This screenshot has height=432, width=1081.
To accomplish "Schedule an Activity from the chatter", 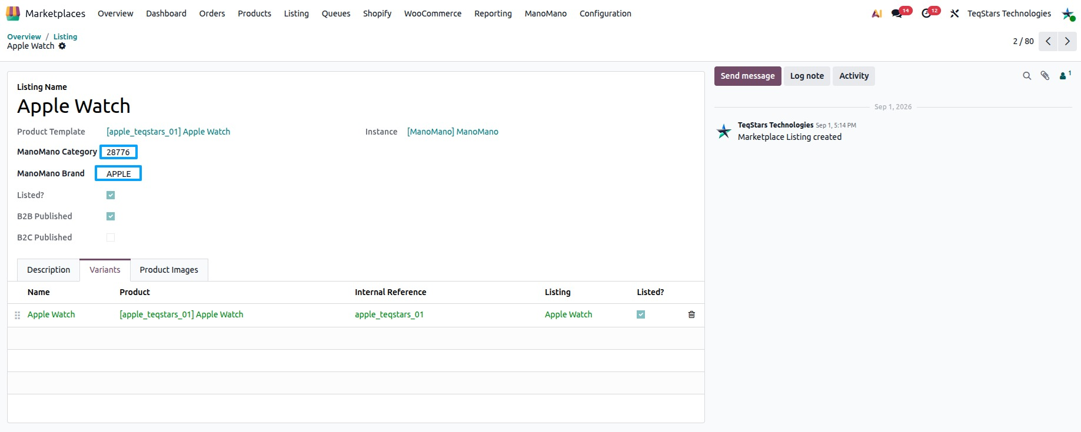I will pos(854,76).
